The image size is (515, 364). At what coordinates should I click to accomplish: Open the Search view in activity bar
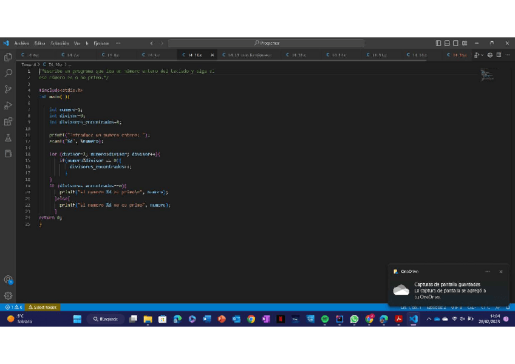(9, 73)
